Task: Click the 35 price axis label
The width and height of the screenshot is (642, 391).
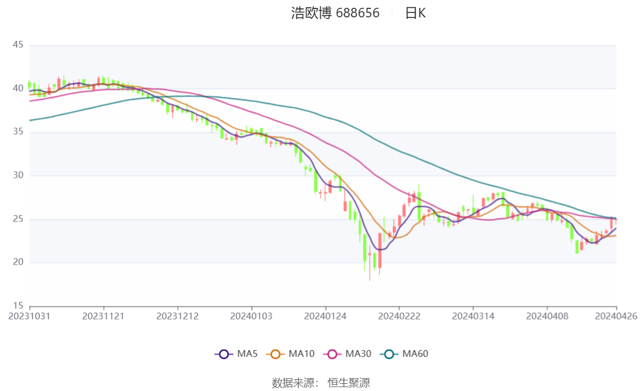Action: tap(18, 132)
